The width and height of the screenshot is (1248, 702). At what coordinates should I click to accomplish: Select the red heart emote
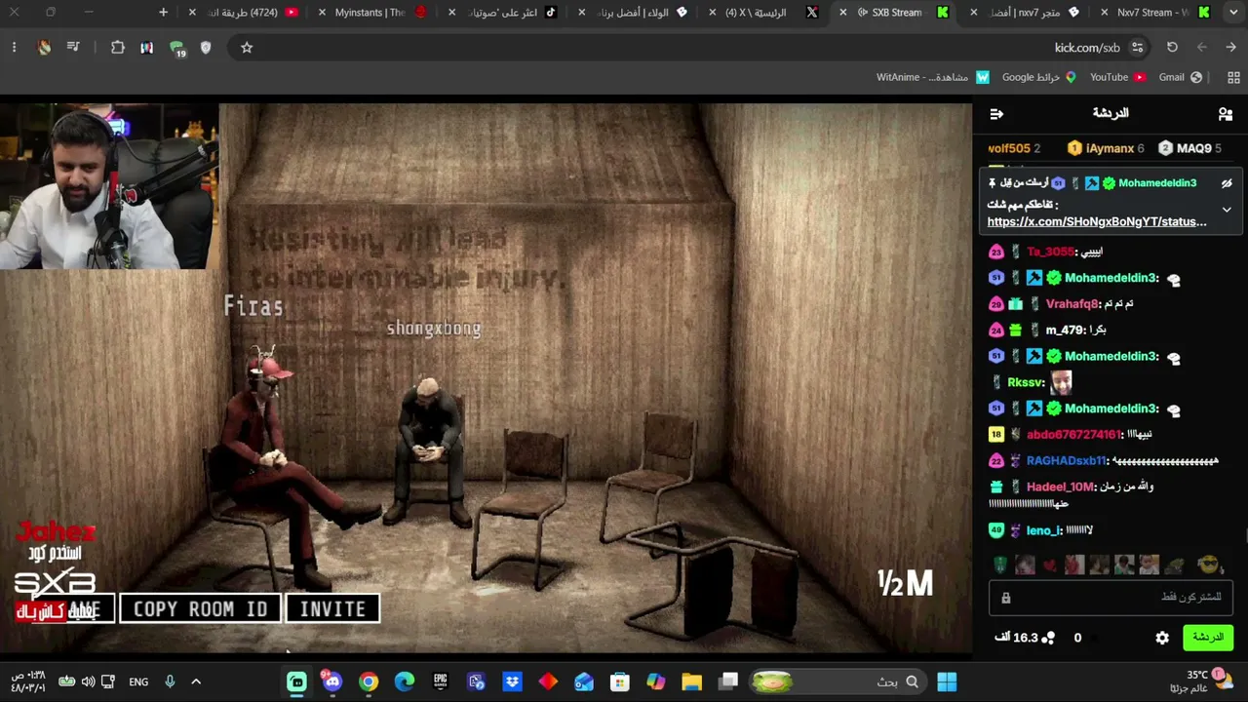(1050, 565)
